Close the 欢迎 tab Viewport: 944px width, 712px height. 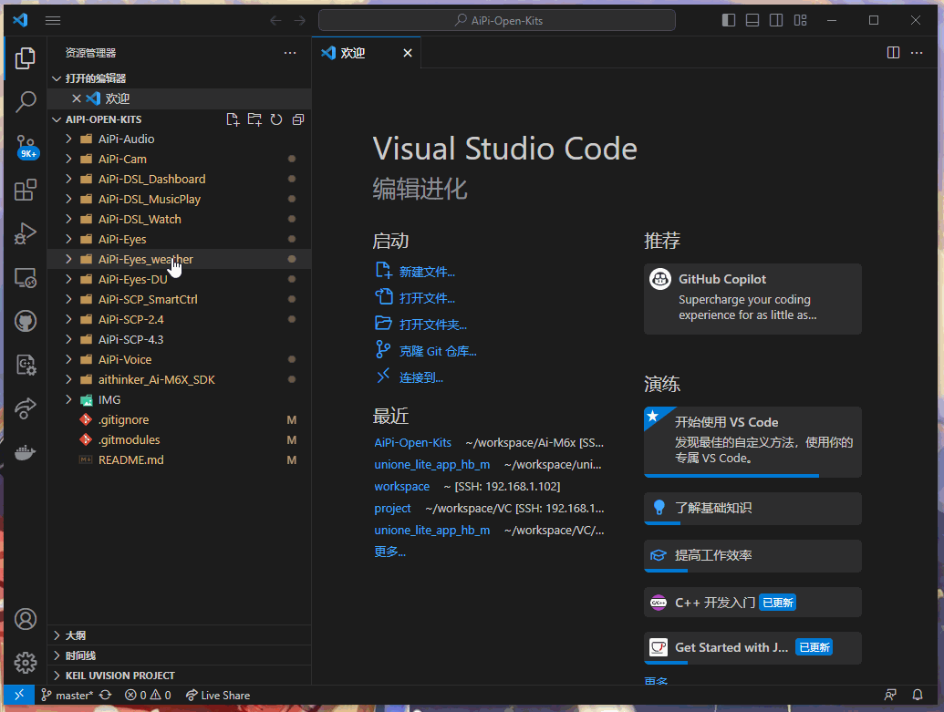click(408, 53)
